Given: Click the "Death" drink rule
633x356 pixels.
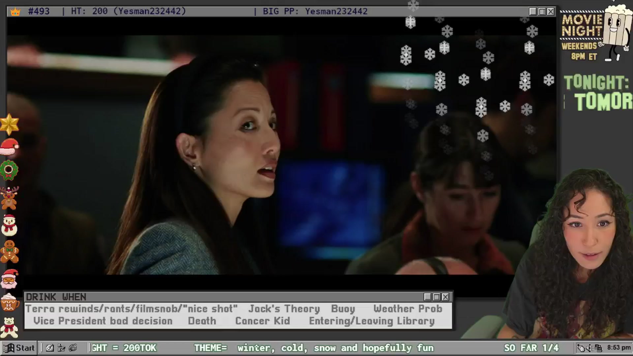Looking at the screenshot, I should 202,321.
